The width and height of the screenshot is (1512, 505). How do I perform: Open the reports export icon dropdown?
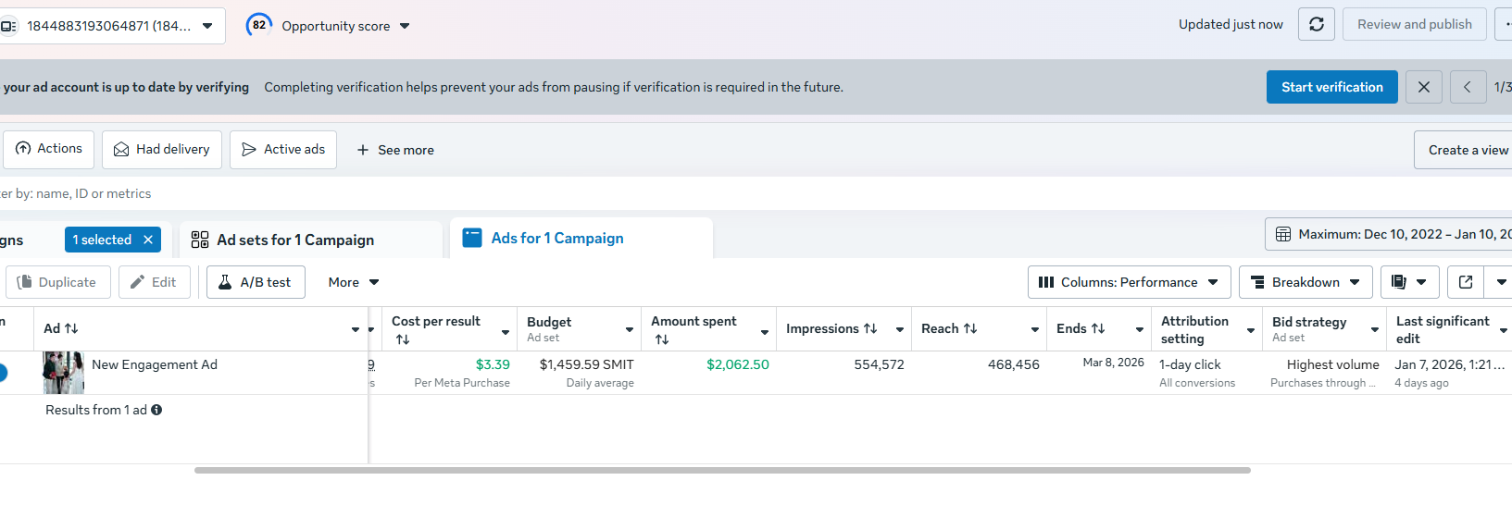[1409, 282]
